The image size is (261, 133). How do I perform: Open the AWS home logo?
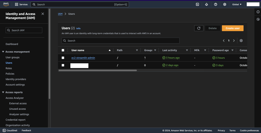click(x=6, y=4)
